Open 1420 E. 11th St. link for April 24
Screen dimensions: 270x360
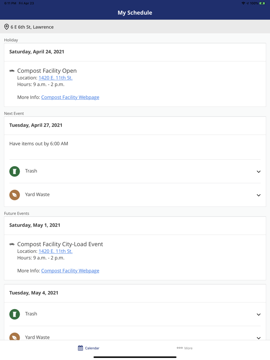pos(56,78)
